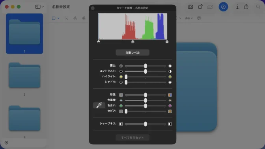Viewport: 265px width, 149px height.
Task: Click the full-color 彩度 saturation icon
Action: point(170,95)
